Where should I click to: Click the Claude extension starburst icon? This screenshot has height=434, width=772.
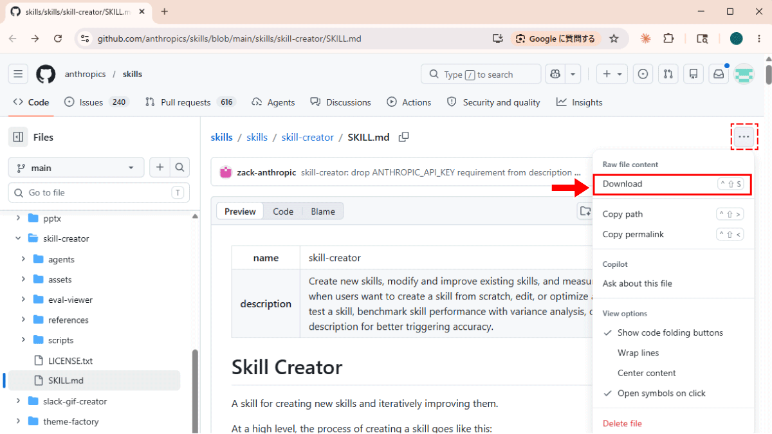click(x=645, y=39)
